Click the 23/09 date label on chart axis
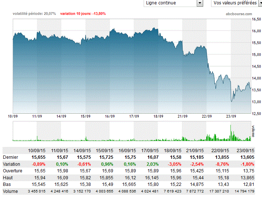 pos(231,116)
